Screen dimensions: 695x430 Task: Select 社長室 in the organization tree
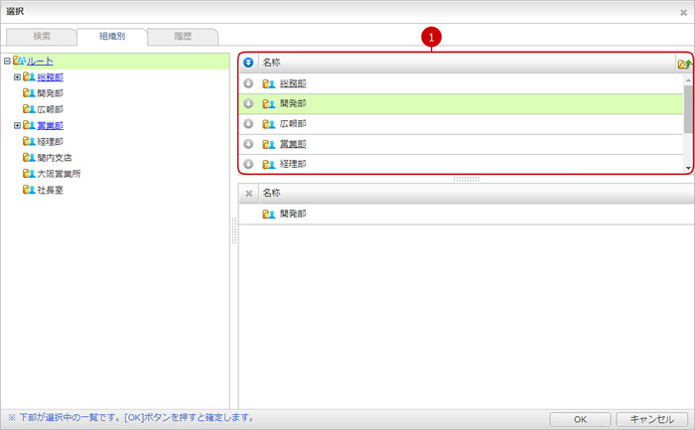tap(50, 190)
